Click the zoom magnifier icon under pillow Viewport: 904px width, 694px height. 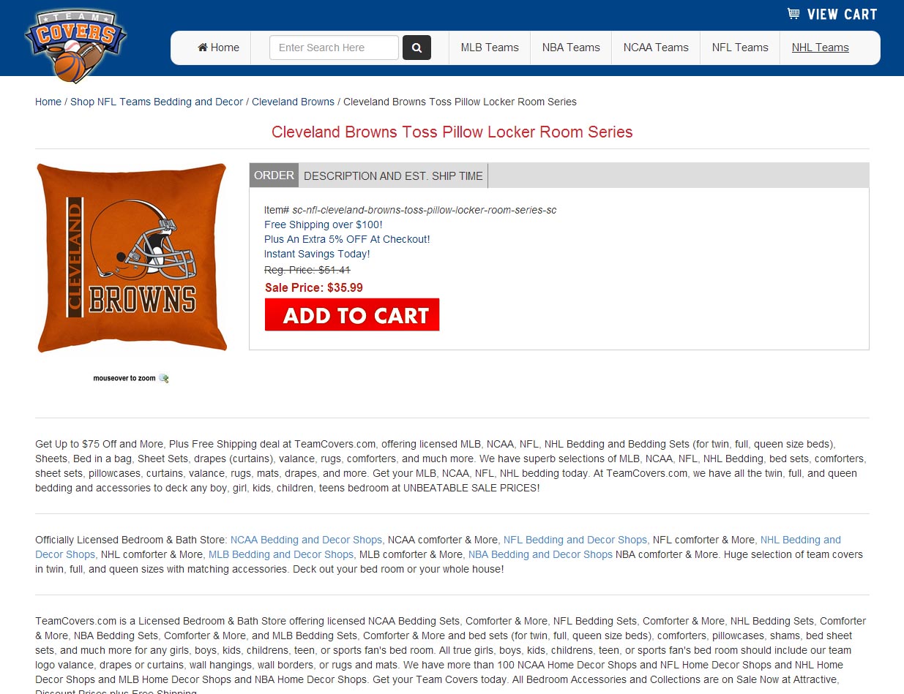click(163, 378)
